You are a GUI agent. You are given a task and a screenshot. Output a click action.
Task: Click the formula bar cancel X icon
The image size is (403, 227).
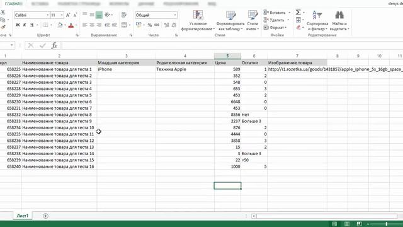tap(31, 45)
